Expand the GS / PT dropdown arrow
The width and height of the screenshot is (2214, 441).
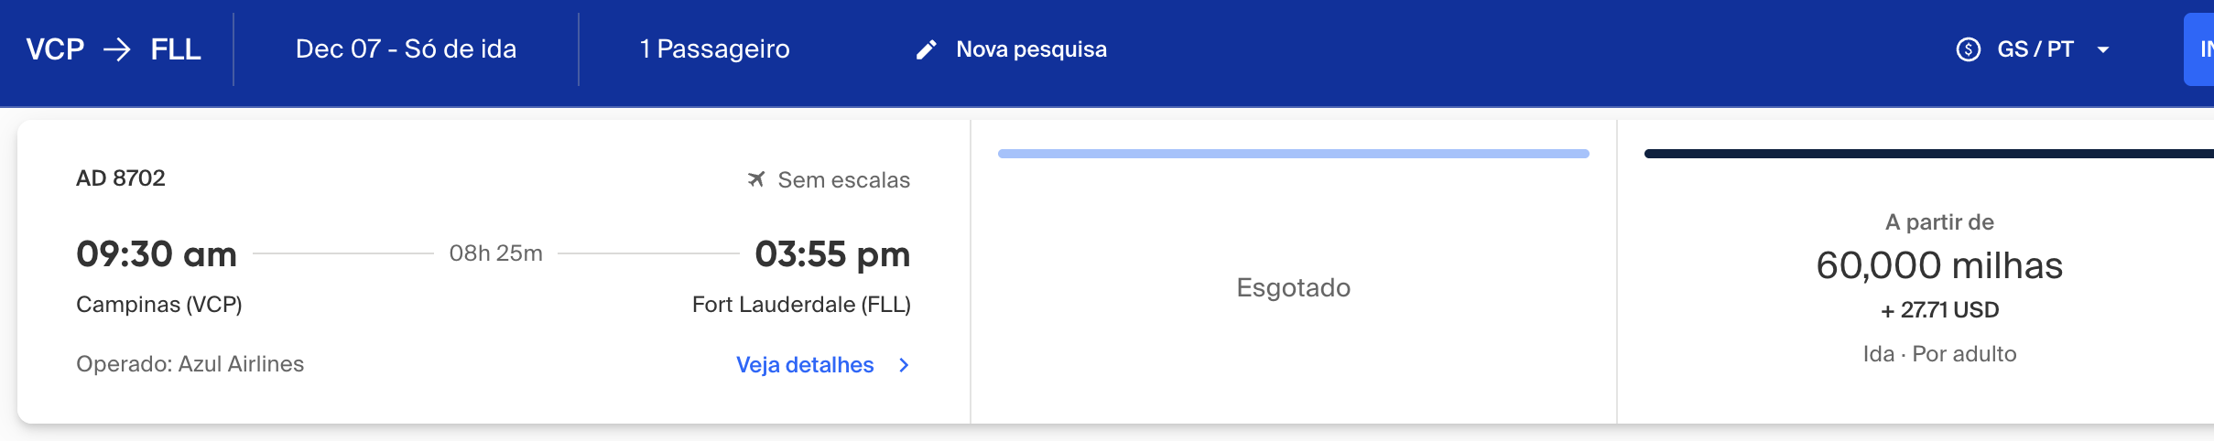pyautogui.click(x=2103, y=49)
